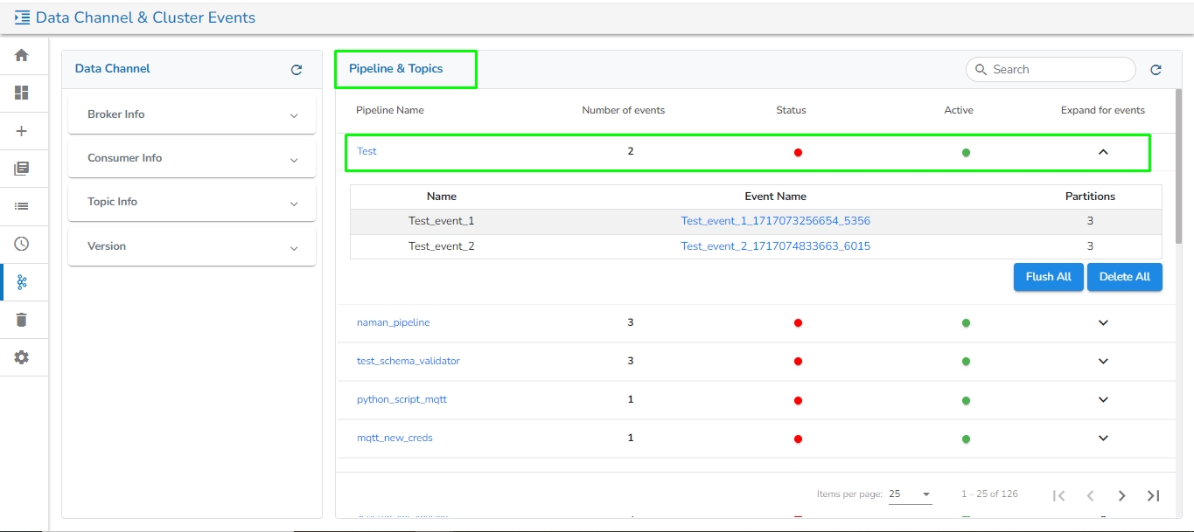This screenshot has height=532, width=1194.
Task: Click the Home icon in the sidebar
Action: [22, 55]
